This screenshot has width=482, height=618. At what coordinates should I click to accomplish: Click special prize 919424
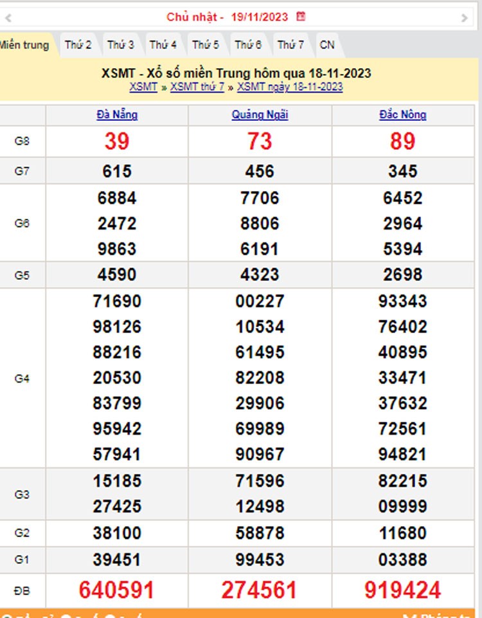coord(402,590)
